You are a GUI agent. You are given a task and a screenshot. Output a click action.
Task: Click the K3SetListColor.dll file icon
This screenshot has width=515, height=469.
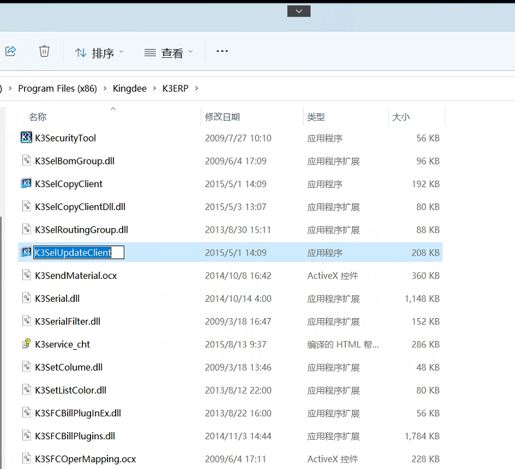click(27, 389)
